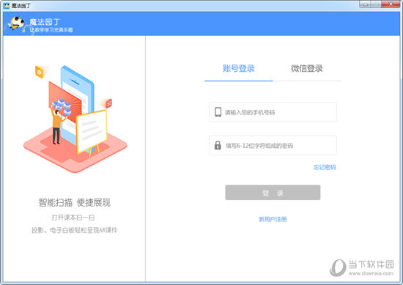Switch to the 微信登录 tab

(307, 68)
